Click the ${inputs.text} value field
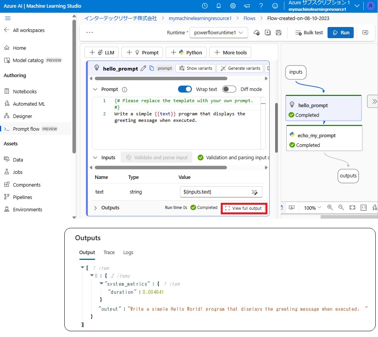The width and height of the screenshot is (378, 337). (x=221, y=192)
